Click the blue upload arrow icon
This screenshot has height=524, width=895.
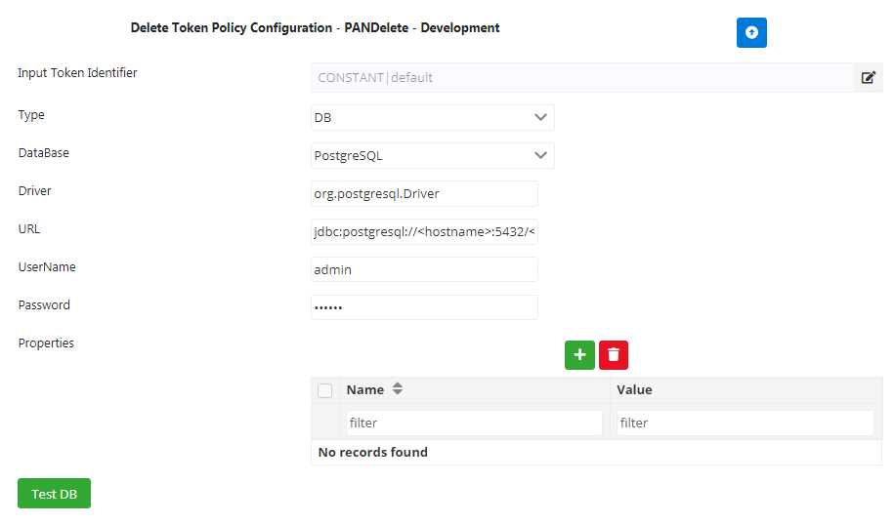[x=751, y=32]
